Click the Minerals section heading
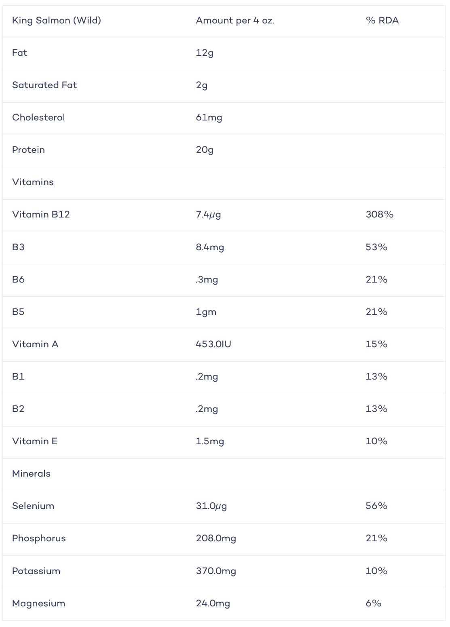Screen dimensions: 450x627 32,474
